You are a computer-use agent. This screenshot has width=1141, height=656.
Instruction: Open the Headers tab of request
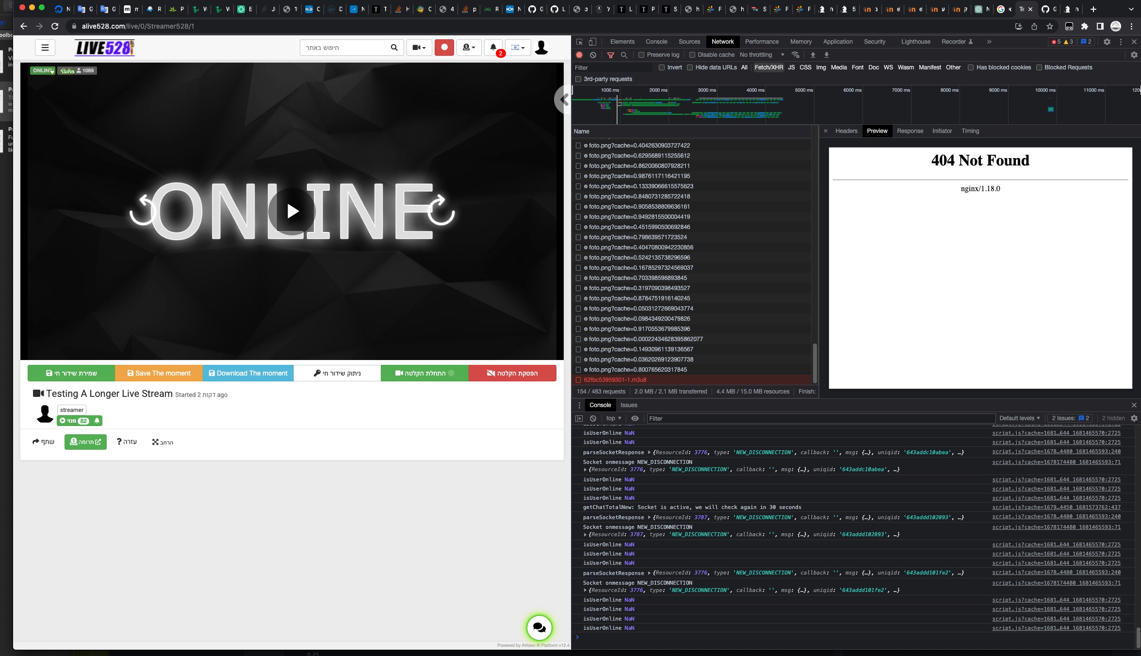pos(846,131)
